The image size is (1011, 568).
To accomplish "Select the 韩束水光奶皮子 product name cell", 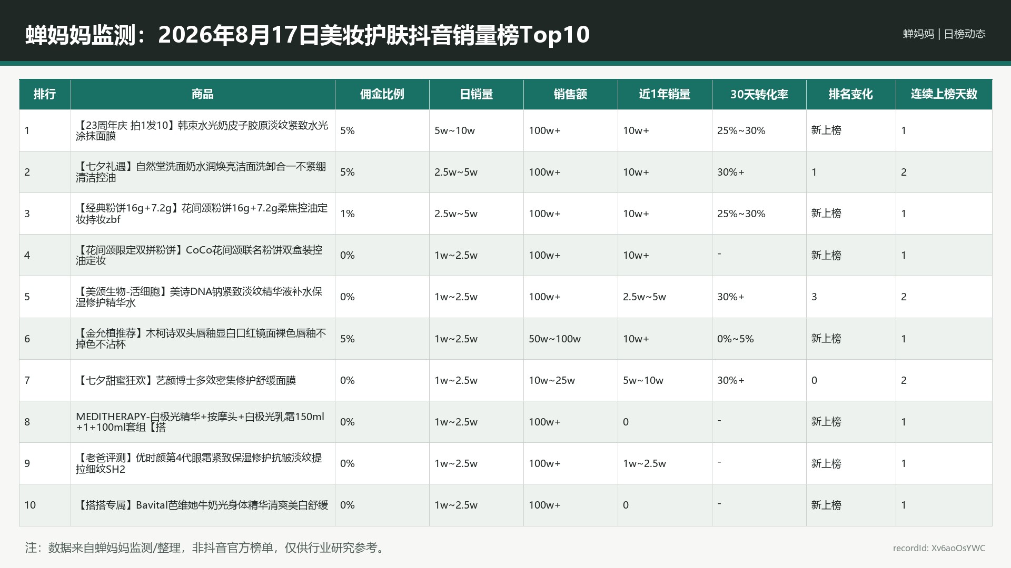I will click(203, 130).
